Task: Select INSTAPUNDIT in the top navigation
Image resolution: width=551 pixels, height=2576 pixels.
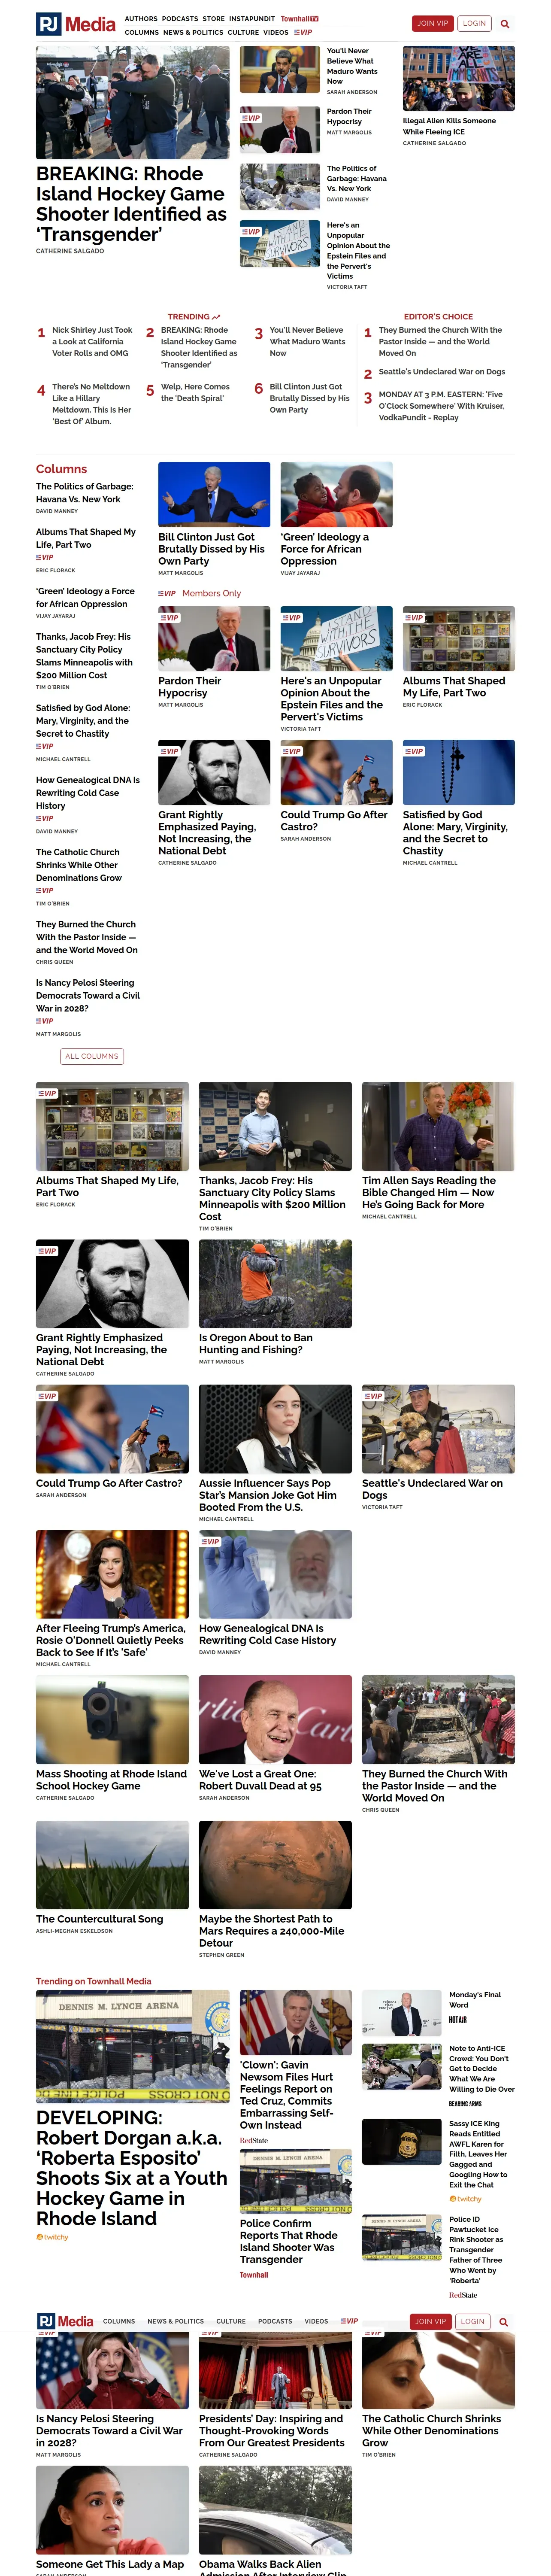Action: tap(252, 18)
